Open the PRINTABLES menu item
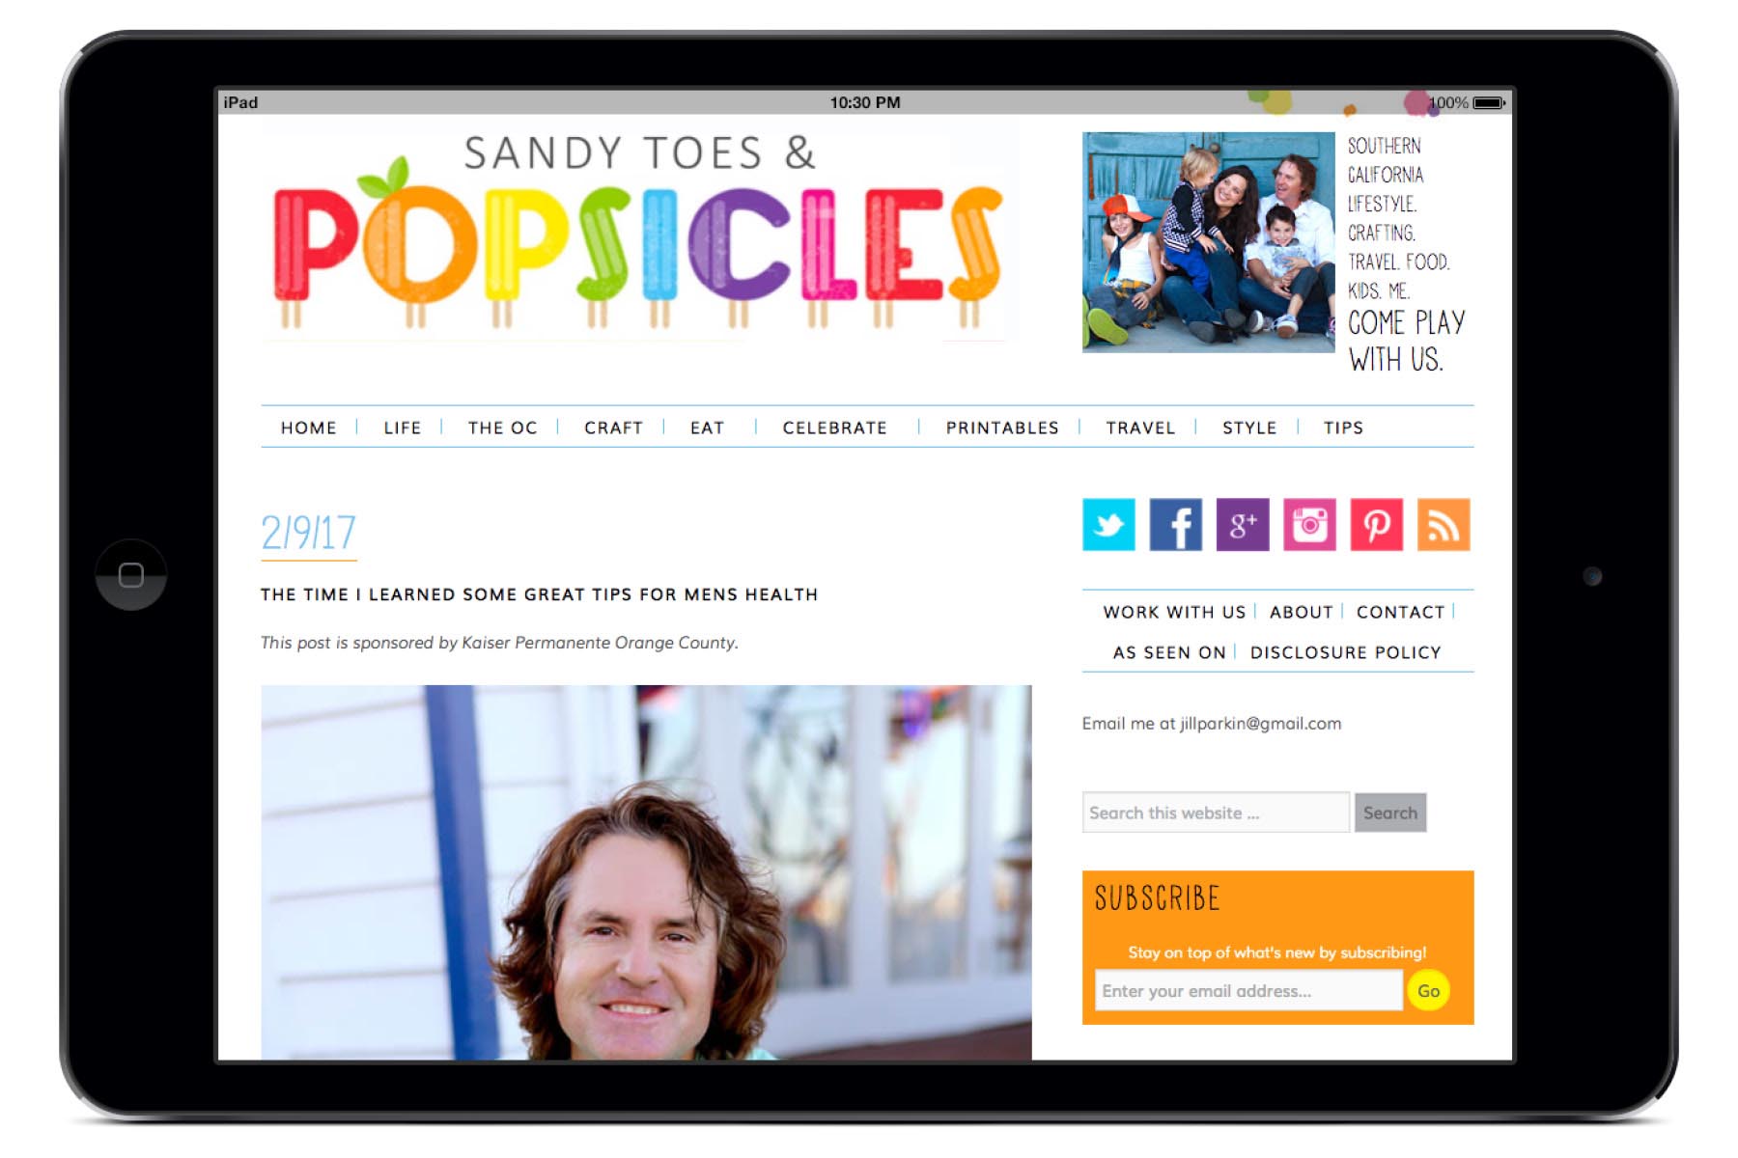Image resolution: width=1738 pixels, height=1158 pixels. point(1002,427)
